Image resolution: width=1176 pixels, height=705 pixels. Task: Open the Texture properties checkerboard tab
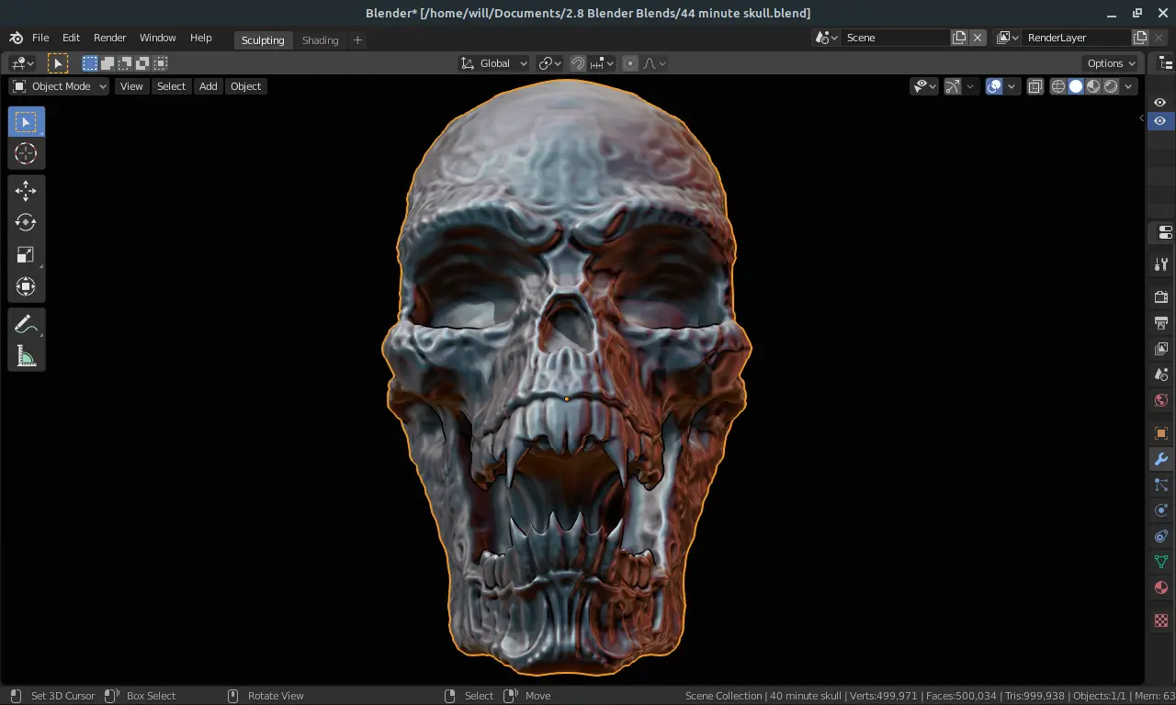coord(1160,621)
